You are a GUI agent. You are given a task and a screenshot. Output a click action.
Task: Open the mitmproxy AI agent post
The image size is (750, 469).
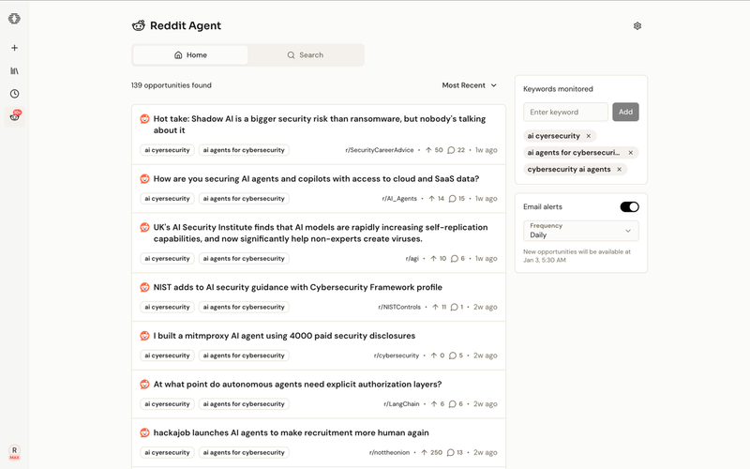[284, 336]
